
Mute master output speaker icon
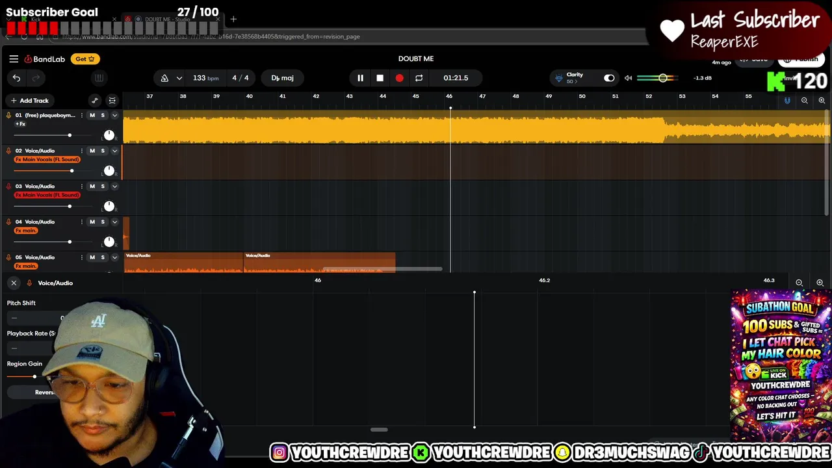(x=628, y=78)
